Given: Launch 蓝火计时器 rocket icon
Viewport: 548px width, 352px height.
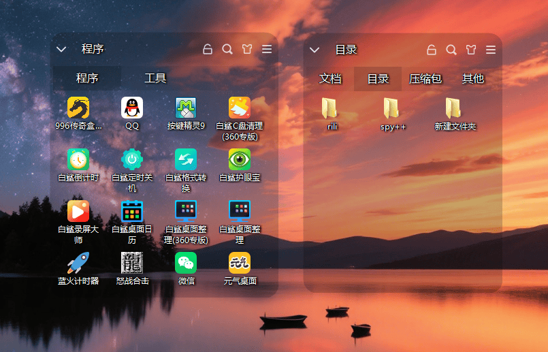Looking at the screenshot, I should (78, 263).
